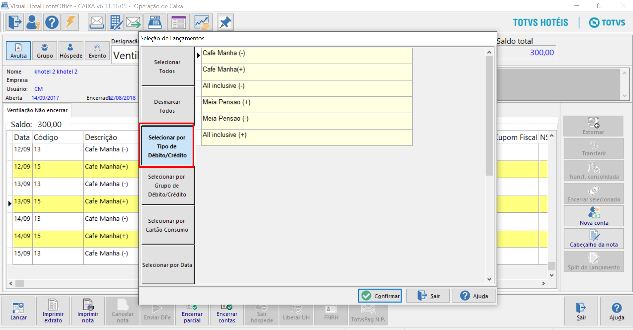This screenshot has width=633, height=330.
Task: Select Cafe Manha (-) in selection list
Action: pyautogui.click(x=307, y=55)
